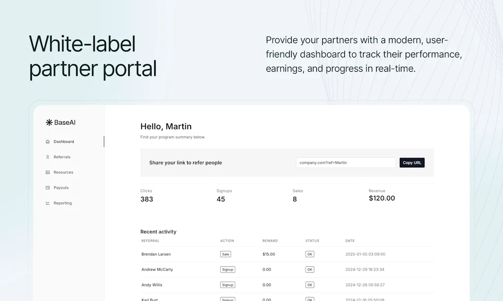Click the Resources image icon
The width and height of the screenshot is (503, 301).
(x=47, y=172)
